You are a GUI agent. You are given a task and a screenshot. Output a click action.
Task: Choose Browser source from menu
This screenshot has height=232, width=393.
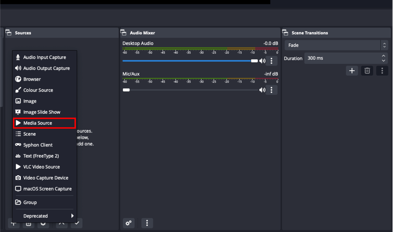pos(45,79)
